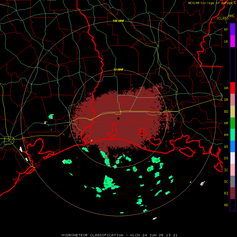Click the "13:21" timestamp text

coord(172,235)
